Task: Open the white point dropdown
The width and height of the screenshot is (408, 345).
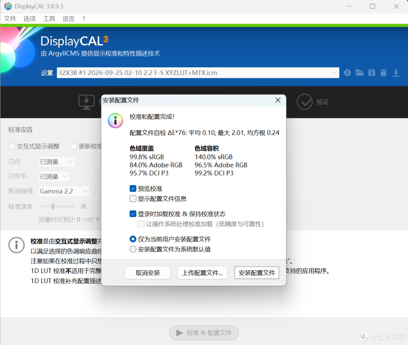Action: tap(57, 162)
